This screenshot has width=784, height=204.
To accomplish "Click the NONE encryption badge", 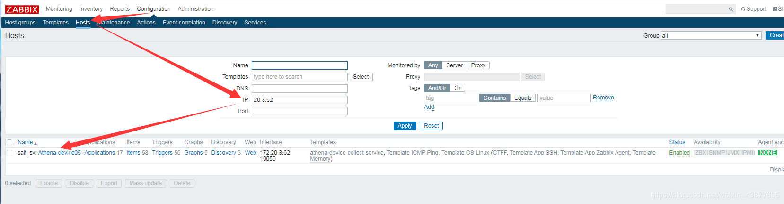I will click(x=767, y=153).
